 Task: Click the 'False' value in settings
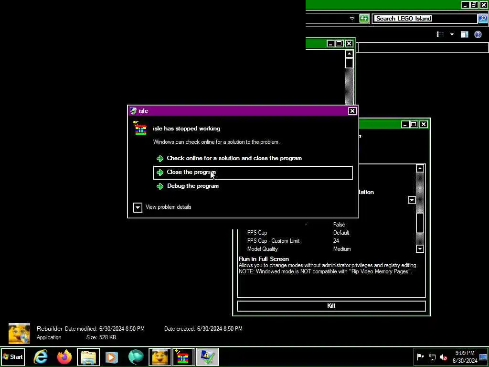coord(339,225)
